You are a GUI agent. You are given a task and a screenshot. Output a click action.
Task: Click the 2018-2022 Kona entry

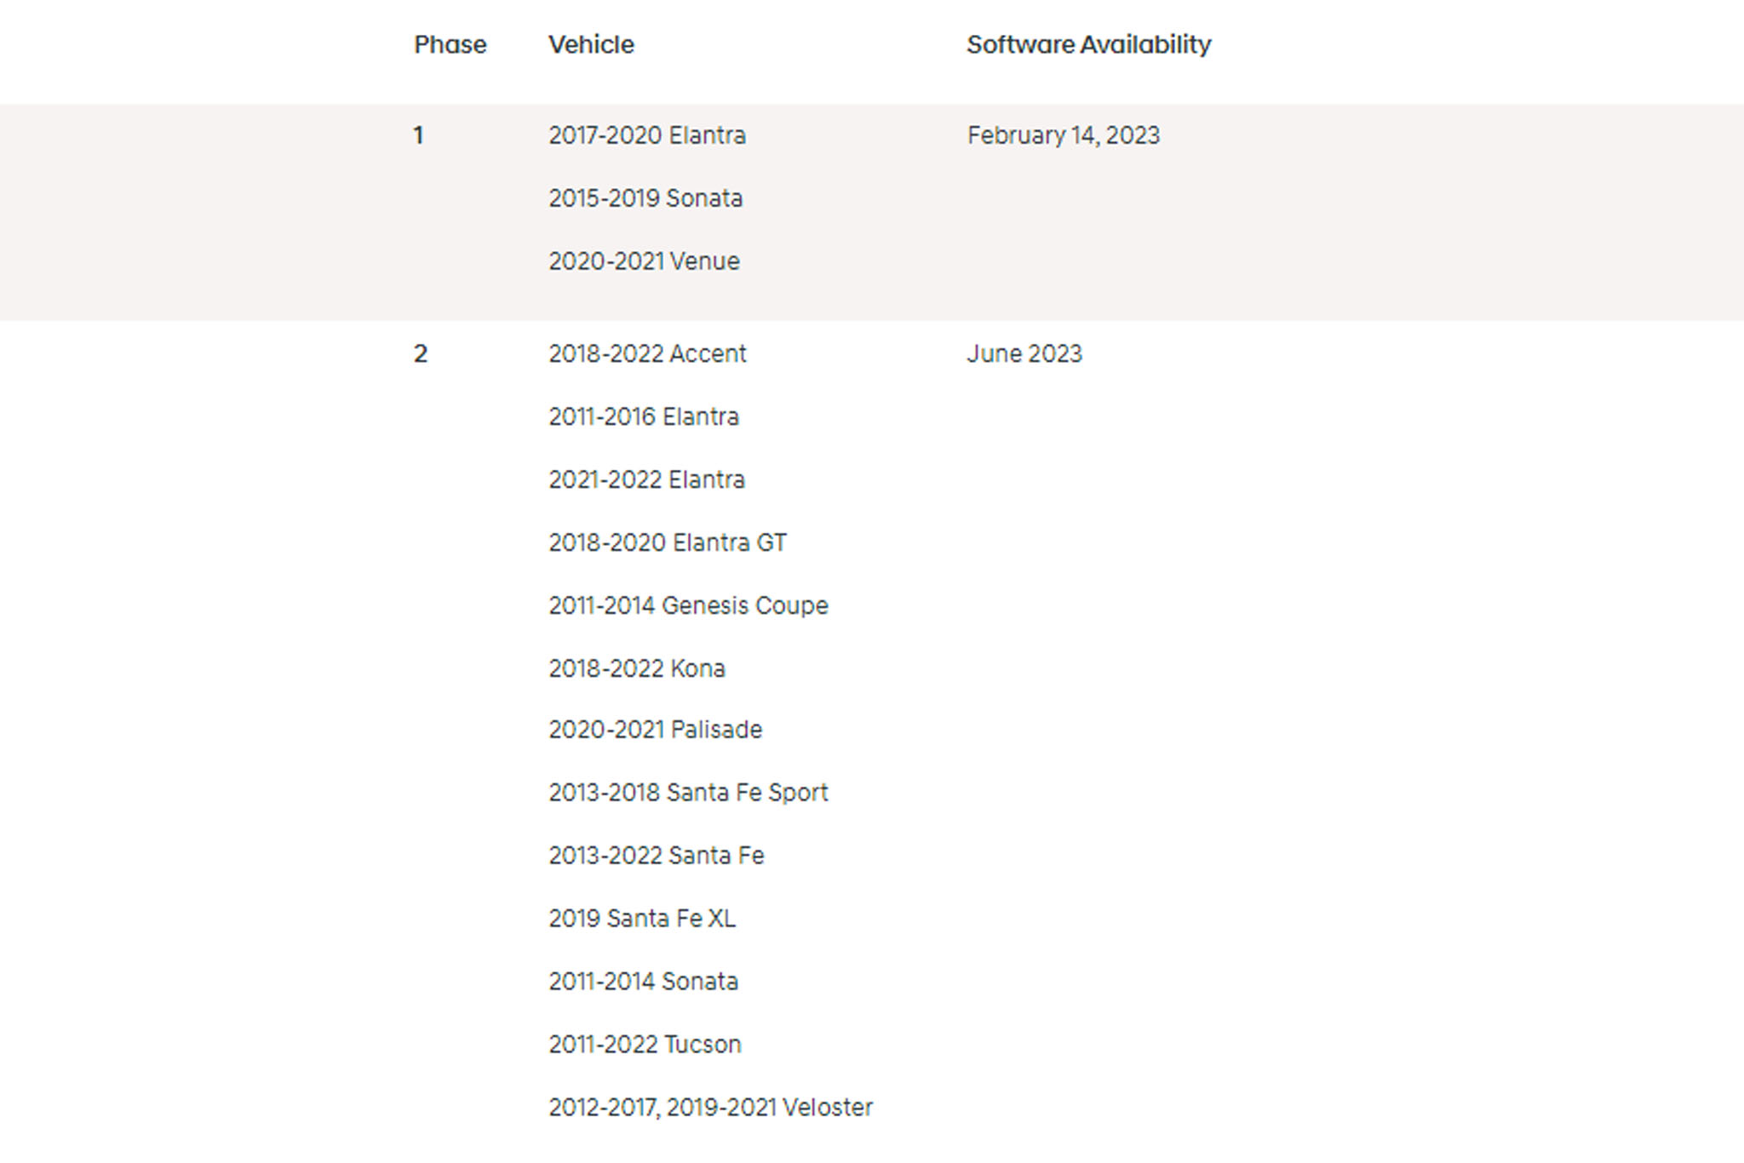pos(637,669)
